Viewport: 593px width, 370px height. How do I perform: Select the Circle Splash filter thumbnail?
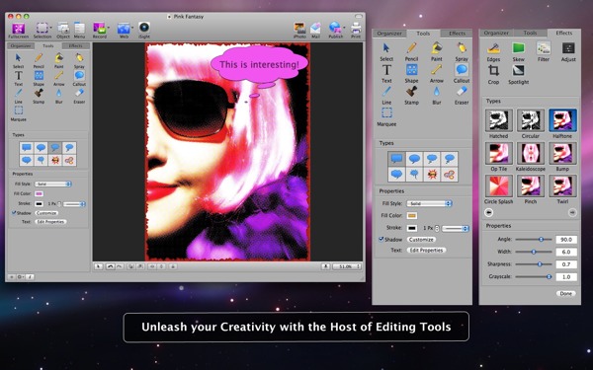click(498, 186)
